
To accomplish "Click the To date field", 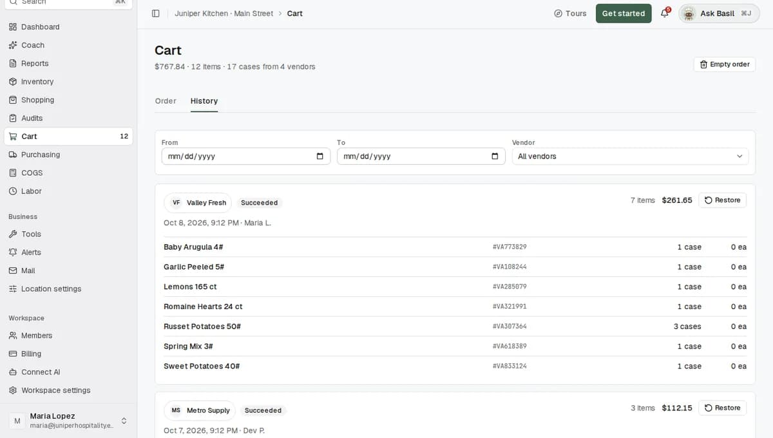I will click(x=421, y=157).
